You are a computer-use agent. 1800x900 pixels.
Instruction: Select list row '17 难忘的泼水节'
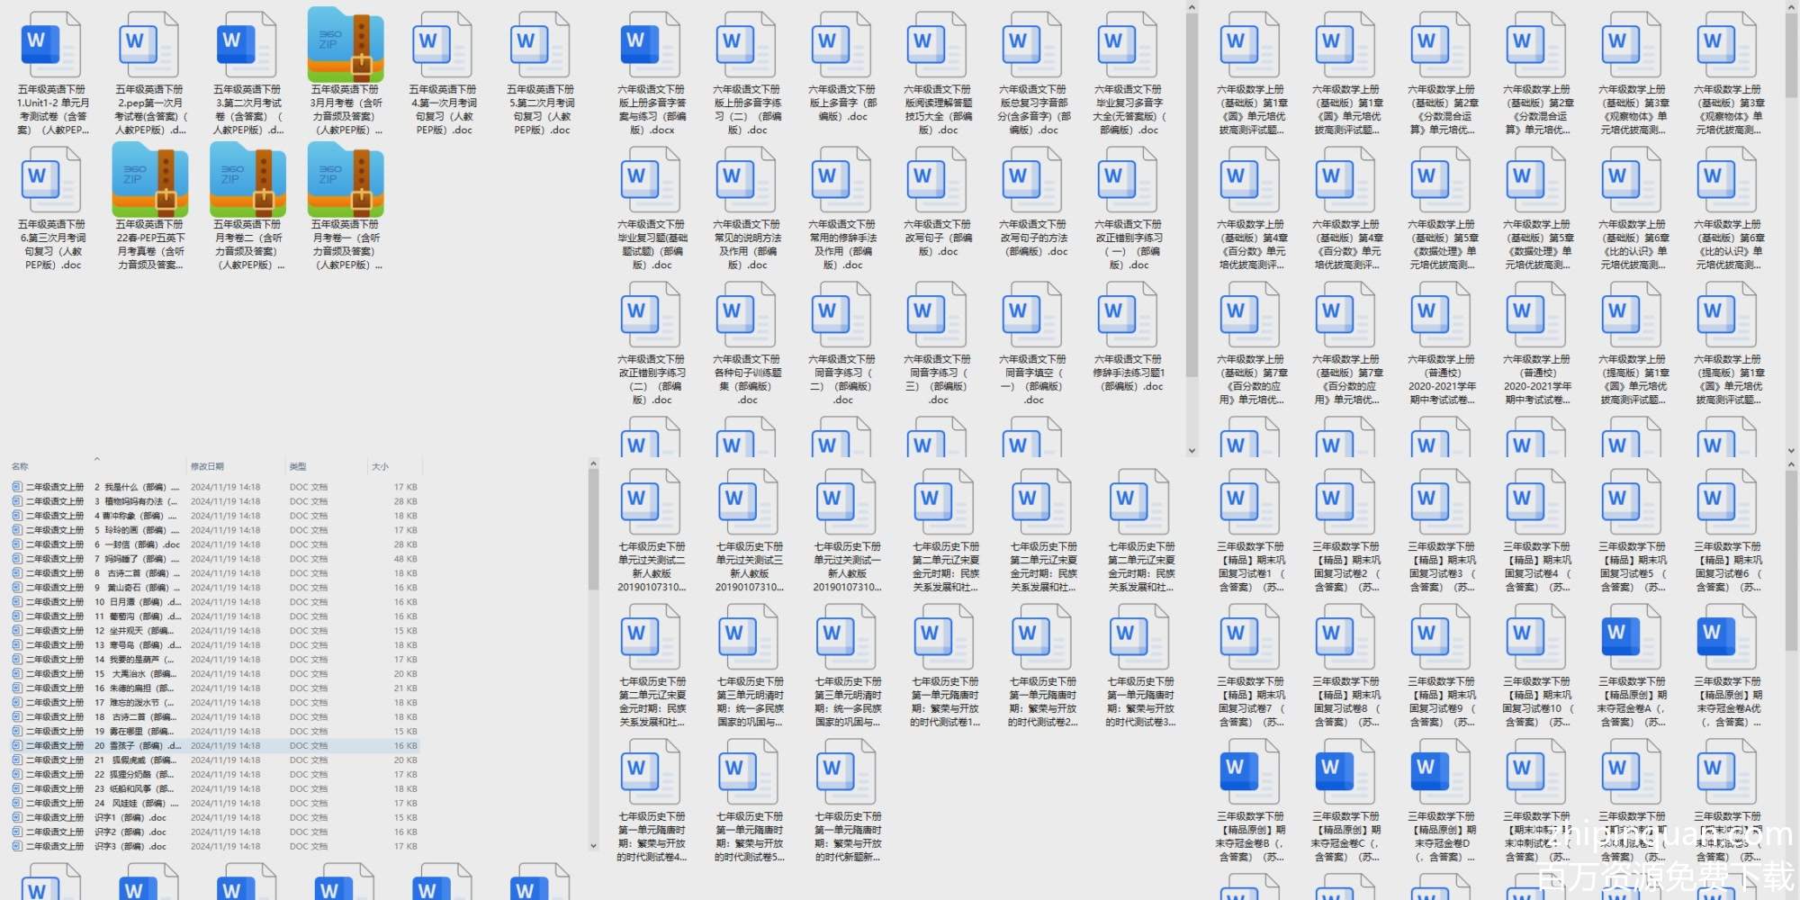coord(214,703)
